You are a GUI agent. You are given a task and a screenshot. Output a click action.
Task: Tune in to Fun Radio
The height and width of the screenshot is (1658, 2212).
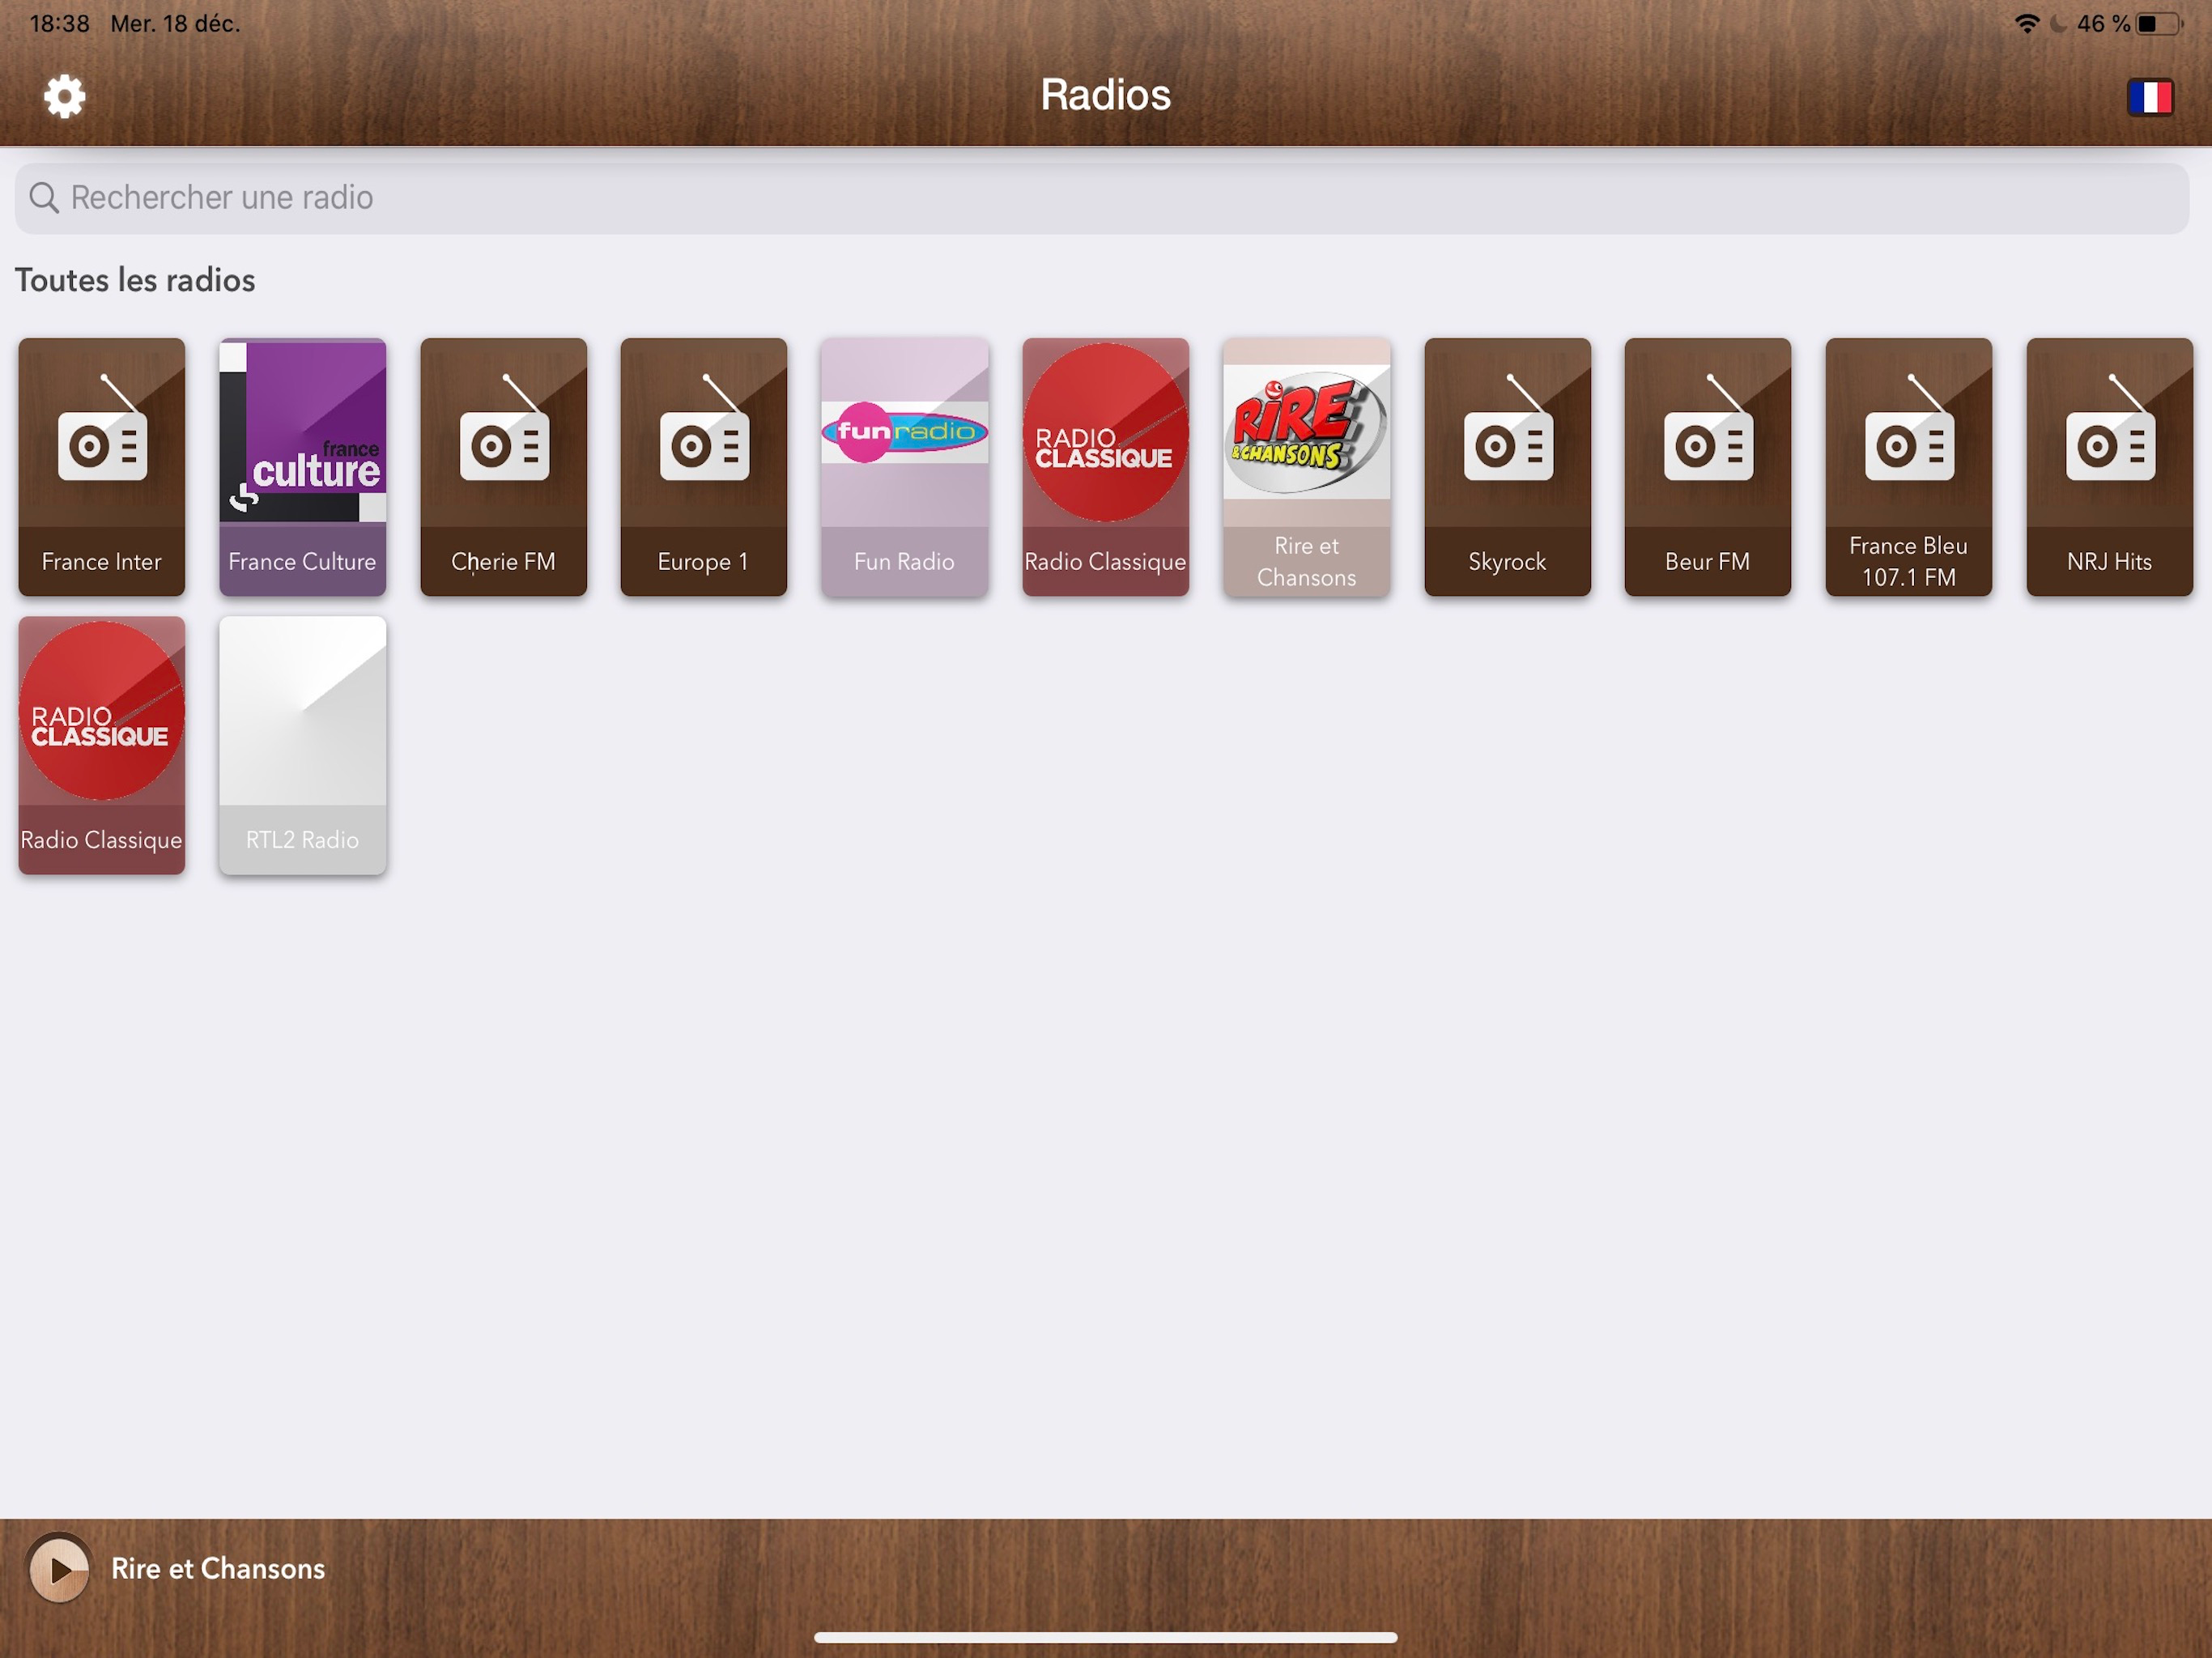point(905,467)
